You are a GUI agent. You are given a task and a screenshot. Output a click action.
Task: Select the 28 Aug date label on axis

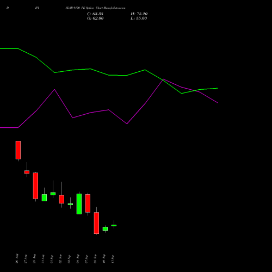34,258
